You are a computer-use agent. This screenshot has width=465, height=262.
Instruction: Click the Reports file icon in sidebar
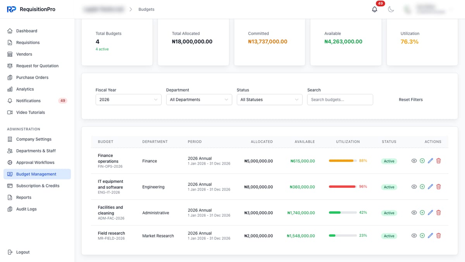point(10,198)
